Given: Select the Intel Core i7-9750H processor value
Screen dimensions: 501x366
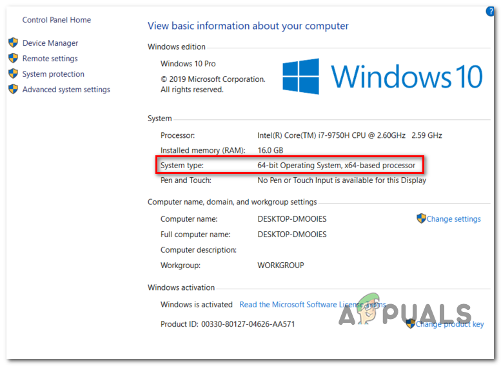Looking at the screenshot, I should point(349,135).
